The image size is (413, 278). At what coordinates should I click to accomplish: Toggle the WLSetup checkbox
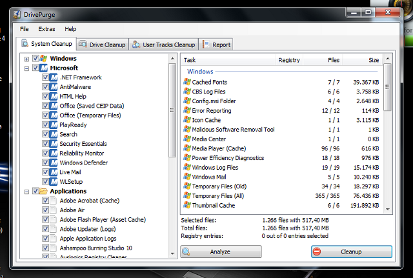(45, 182)
